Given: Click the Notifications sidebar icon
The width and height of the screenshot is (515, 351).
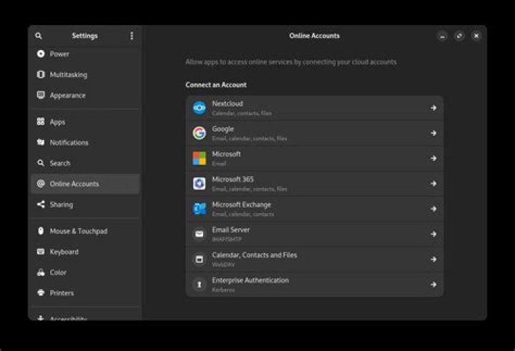Looking at the screenshot, I should point(41,142).
